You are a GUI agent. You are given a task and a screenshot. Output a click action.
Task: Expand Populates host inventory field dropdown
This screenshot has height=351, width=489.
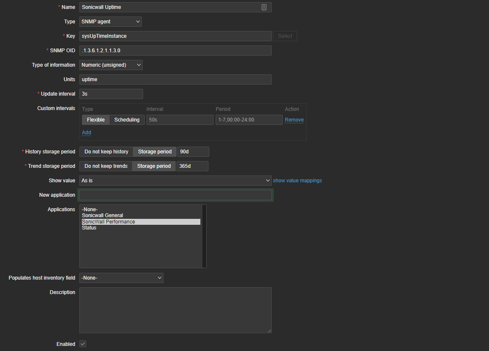coord(121,278)
